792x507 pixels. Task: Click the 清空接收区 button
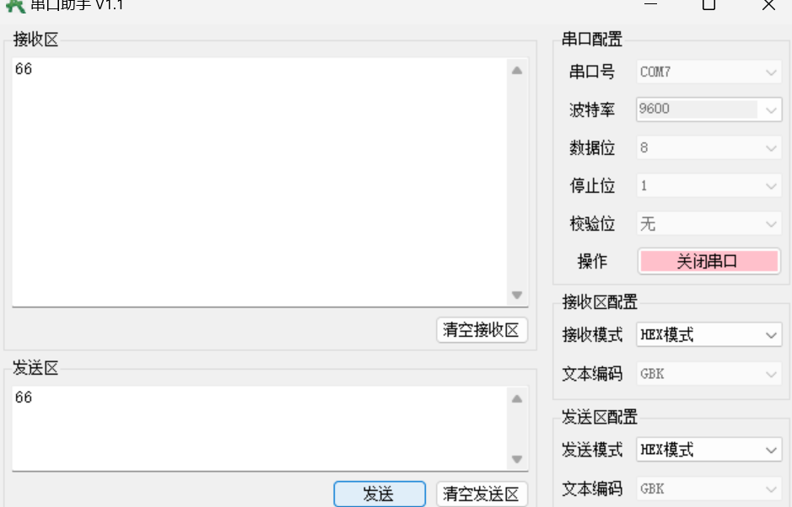482,330
